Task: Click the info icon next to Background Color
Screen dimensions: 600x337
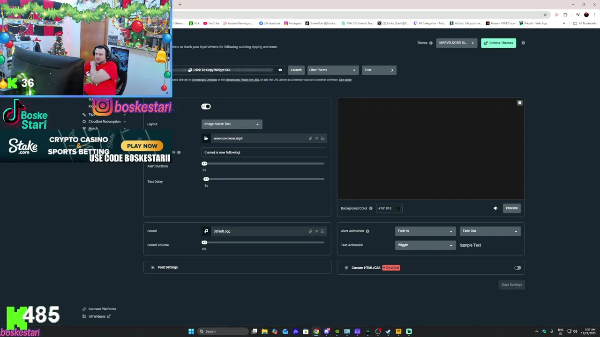Action: pos(370,208)
